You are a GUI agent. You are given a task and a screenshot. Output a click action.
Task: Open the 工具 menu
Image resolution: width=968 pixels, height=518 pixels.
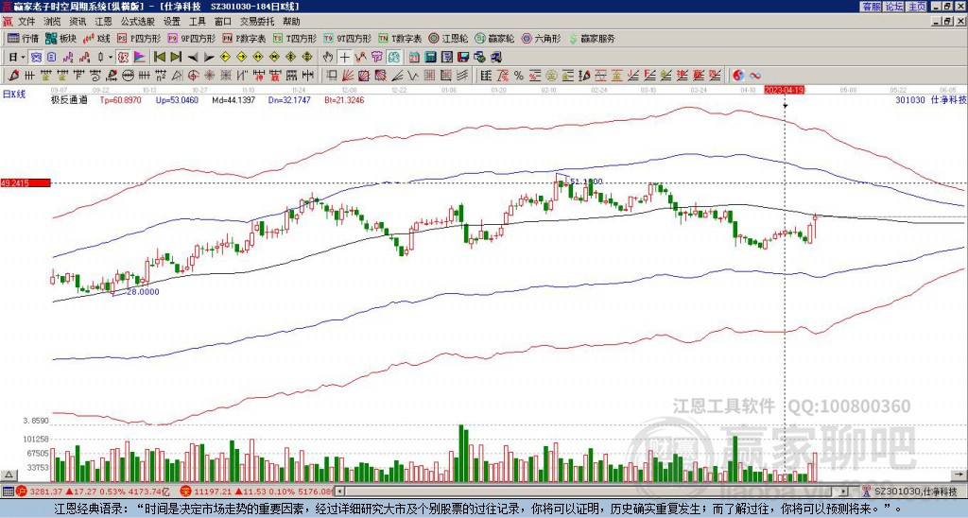point(197,22)
